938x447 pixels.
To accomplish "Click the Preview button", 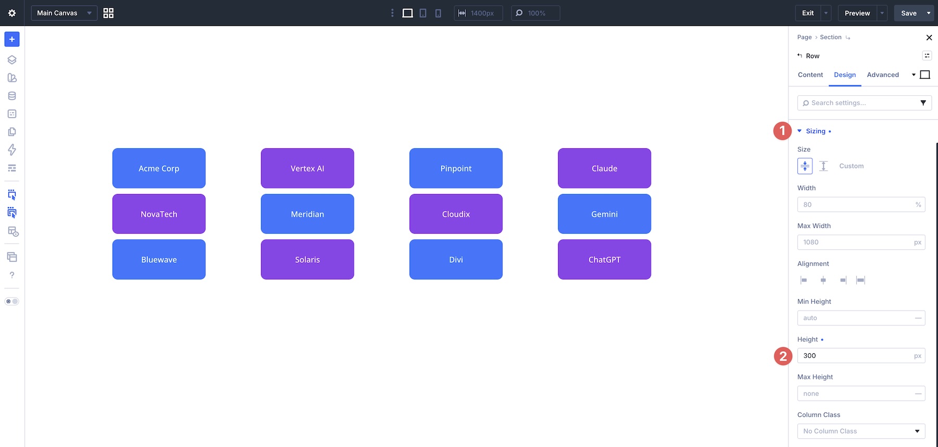I will tap(857, 13).
